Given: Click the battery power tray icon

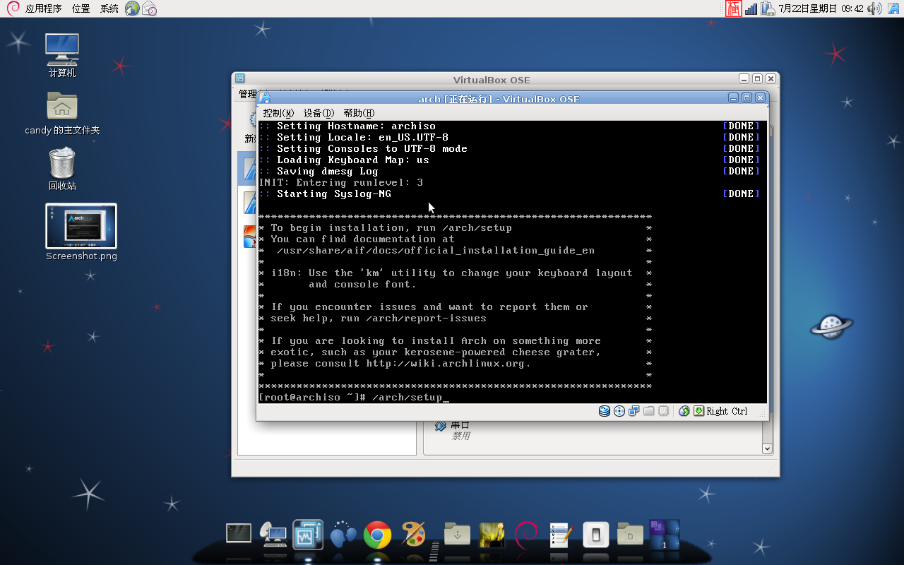Looking at the screenshot, I should click(x=767, y=8).
